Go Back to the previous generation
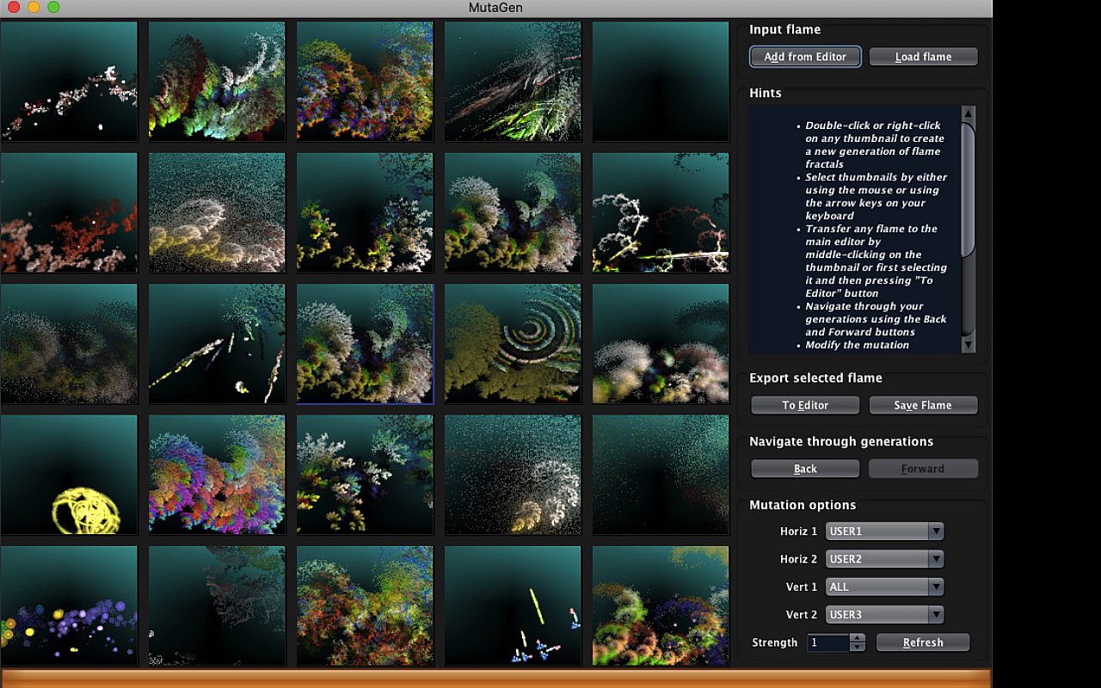Screen dimensions: 1101x688 point(805,469)
